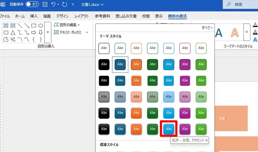Open the テキスト ボックス dropdown arrow
Viewport: 258px width, 152px height.
coord(87,32)
